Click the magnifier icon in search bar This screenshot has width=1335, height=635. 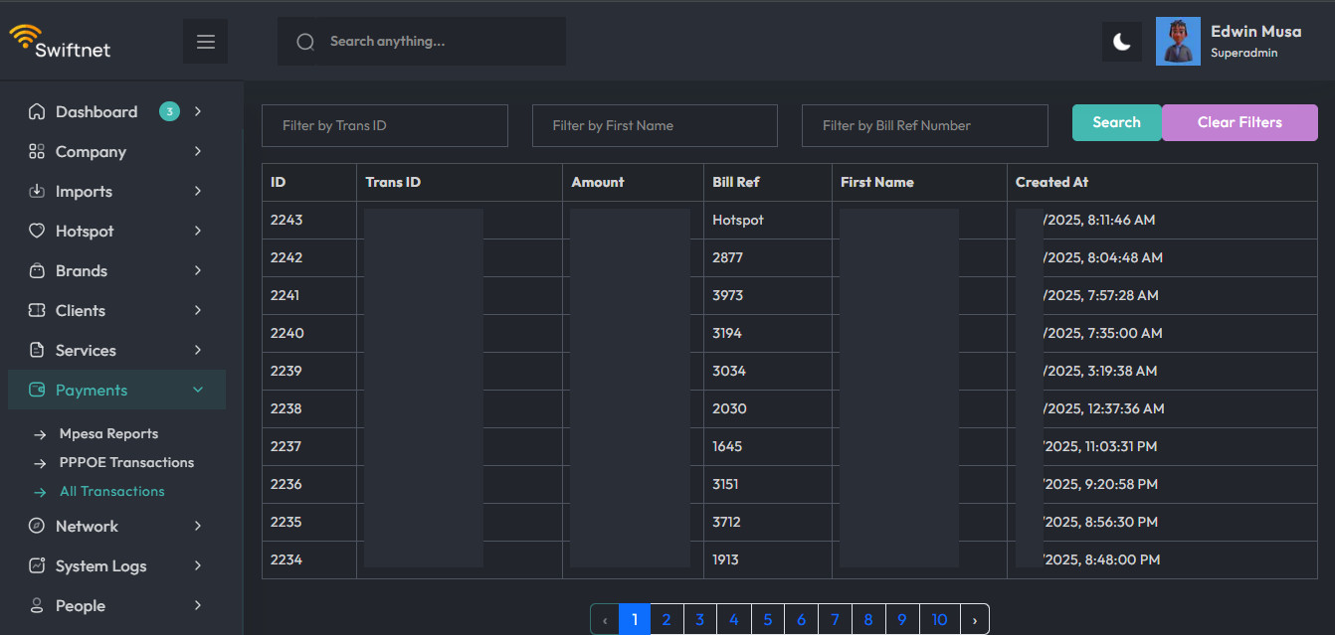click(x=305, y=42)
